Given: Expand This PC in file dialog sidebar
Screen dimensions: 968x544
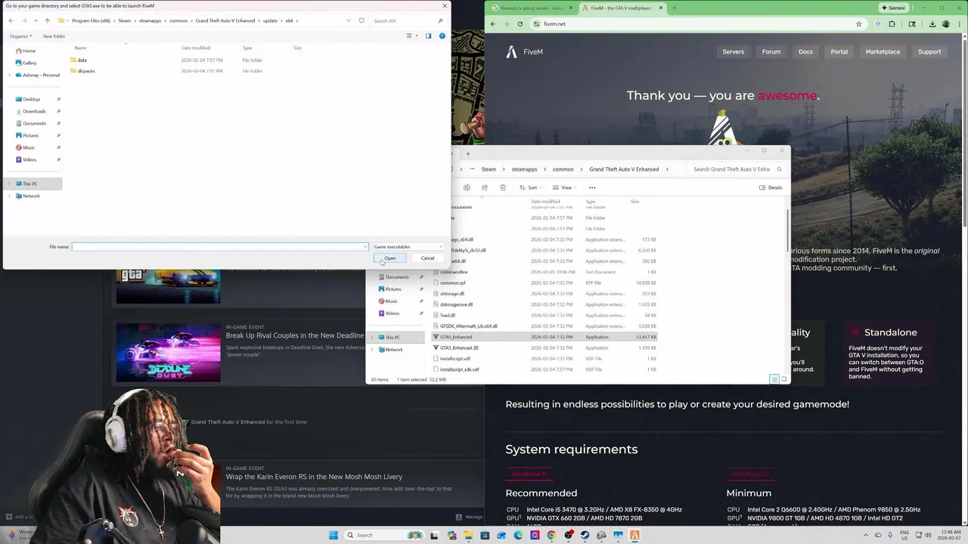Looking at the screenshot, I should pyautogui.click(x=9, y=184).
